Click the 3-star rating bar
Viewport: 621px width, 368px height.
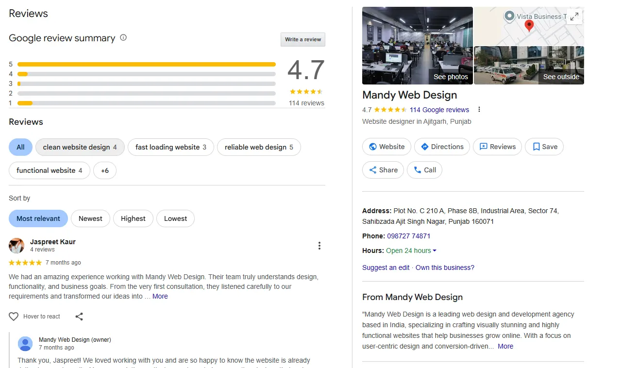click(x=147, y=84)
